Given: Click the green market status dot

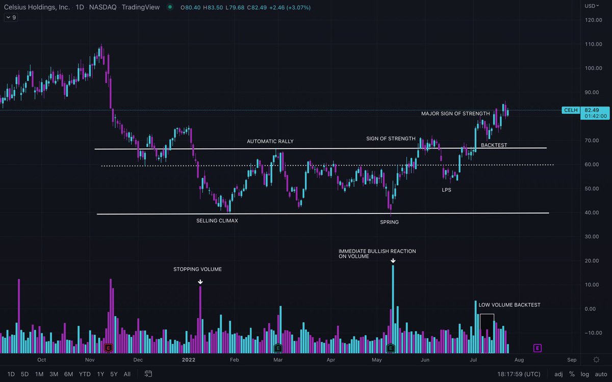Looking at the screenshot, I should tap(170, 8).
